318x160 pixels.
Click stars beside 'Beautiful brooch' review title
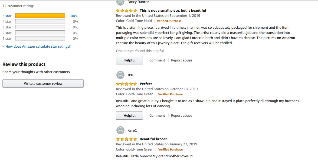(x=126, y=139)
